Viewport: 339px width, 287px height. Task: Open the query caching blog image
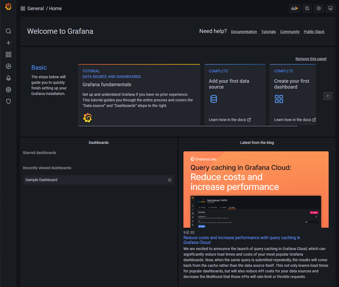coord(256,189)
